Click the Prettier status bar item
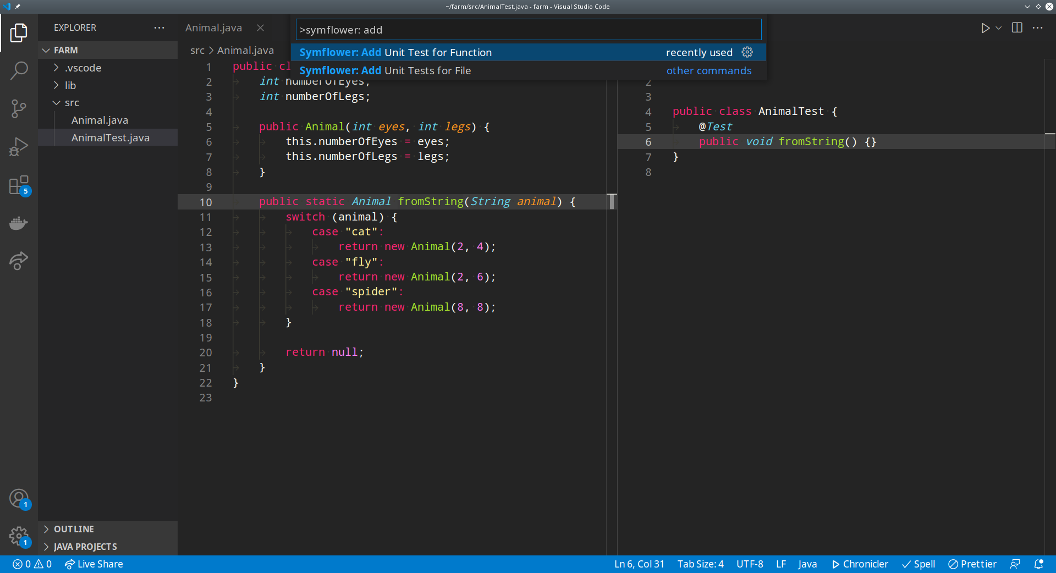The image size is (1056, 573). coord(972,564)
